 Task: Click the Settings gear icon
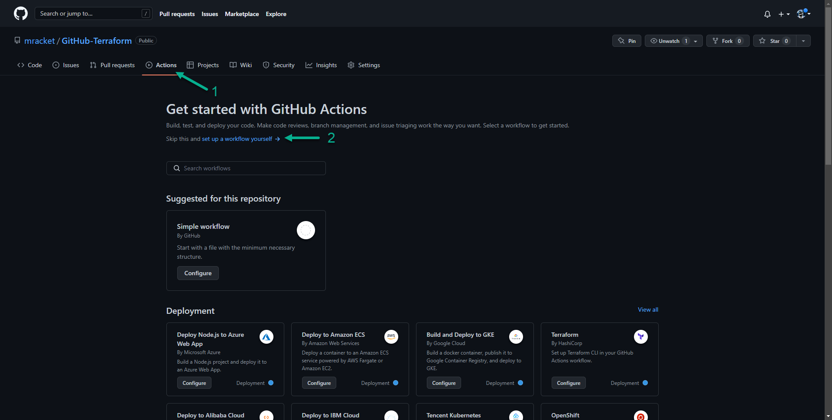(351, 65)
